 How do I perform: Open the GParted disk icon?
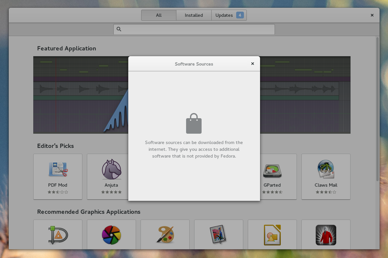(x=272, y=170)
